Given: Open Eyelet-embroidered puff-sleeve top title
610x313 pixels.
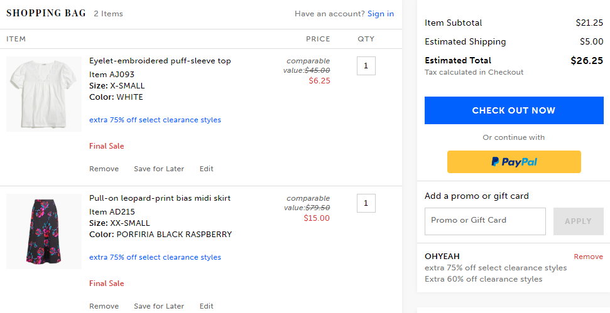Looking at the screenshot, I should (160, 61).
